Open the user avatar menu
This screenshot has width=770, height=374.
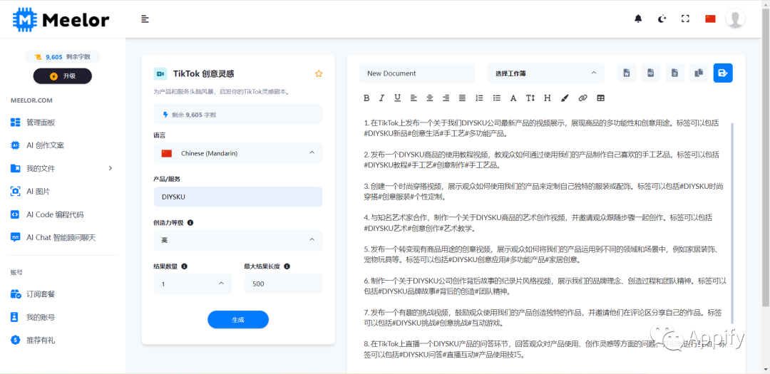pyautogui.click(x=735, y=19)
